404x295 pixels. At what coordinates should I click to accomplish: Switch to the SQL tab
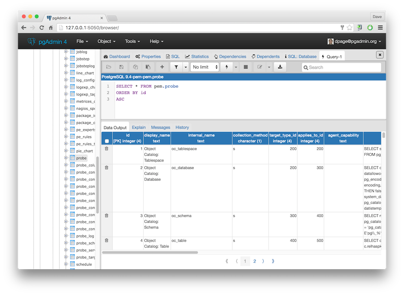[x=173, y=56]
